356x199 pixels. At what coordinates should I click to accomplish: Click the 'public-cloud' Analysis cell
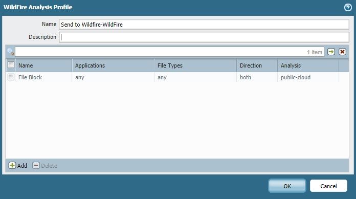(308, 77)
